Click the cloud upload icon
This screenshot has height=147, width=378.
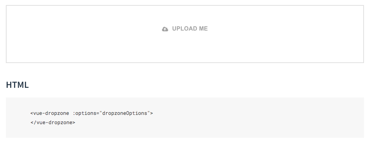click(165, 29)
